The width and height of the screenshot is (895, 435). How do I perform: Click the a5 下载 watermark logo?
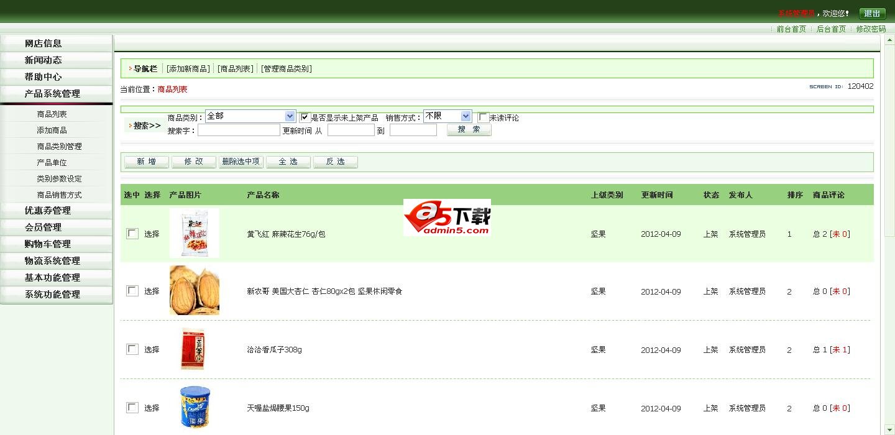(x=447, y=217)
